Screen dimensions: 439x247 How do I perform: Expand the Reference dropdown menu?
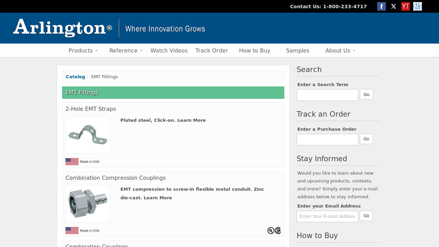point(126,50)
